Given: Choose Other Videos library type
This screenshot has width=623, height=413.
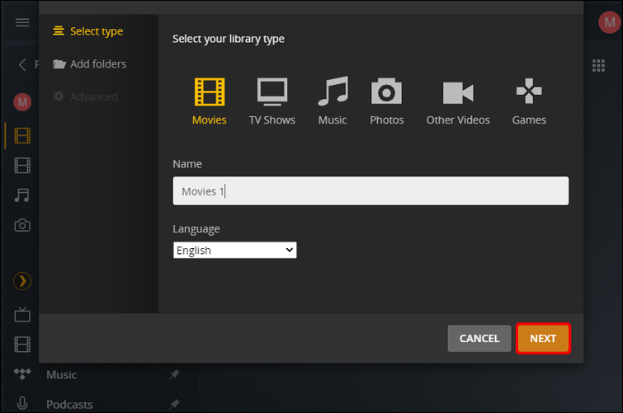Looking at the screenshot, I should pyautogui.click(x=458, y=92).
